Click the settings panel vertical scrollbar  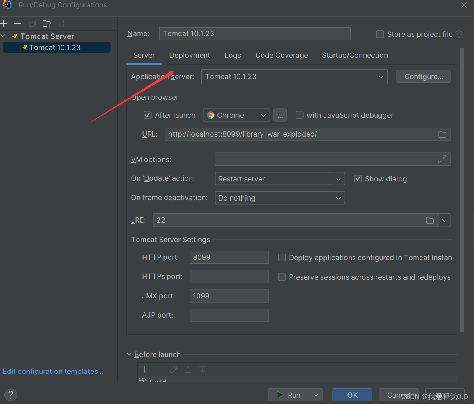[x=462, y=189]
